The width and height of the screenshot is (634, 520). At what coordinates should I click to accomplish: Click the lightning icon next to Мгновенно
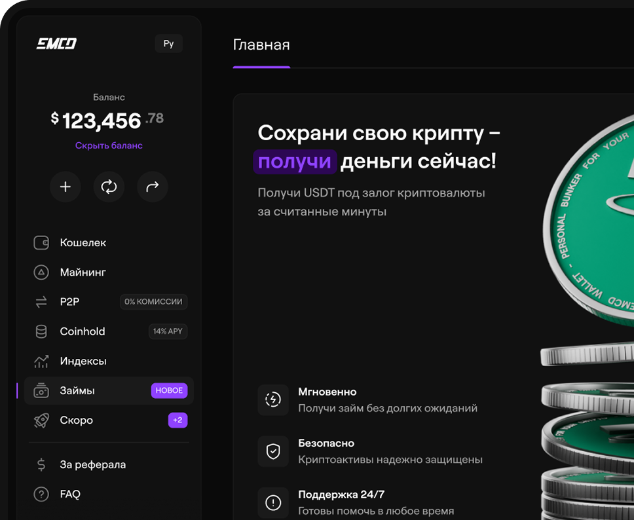273,400
